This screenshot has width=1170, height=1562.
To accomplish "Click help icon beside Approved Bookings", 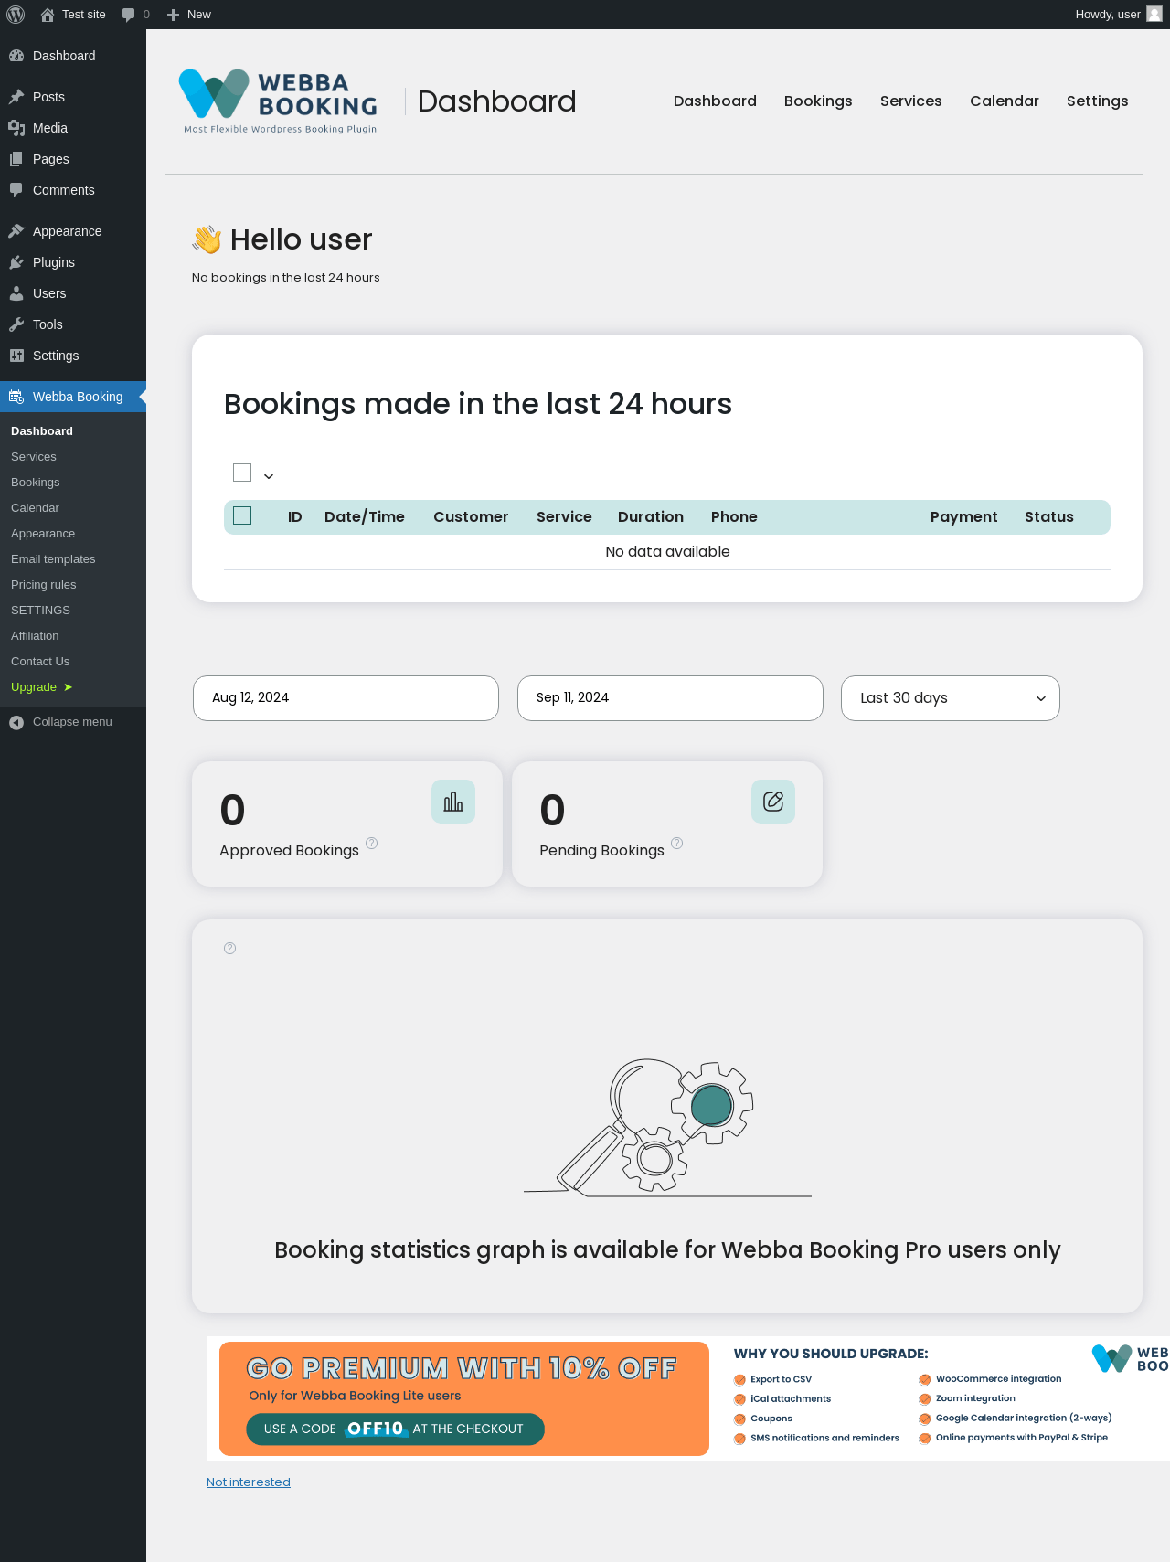I will [x=372, y=843].
